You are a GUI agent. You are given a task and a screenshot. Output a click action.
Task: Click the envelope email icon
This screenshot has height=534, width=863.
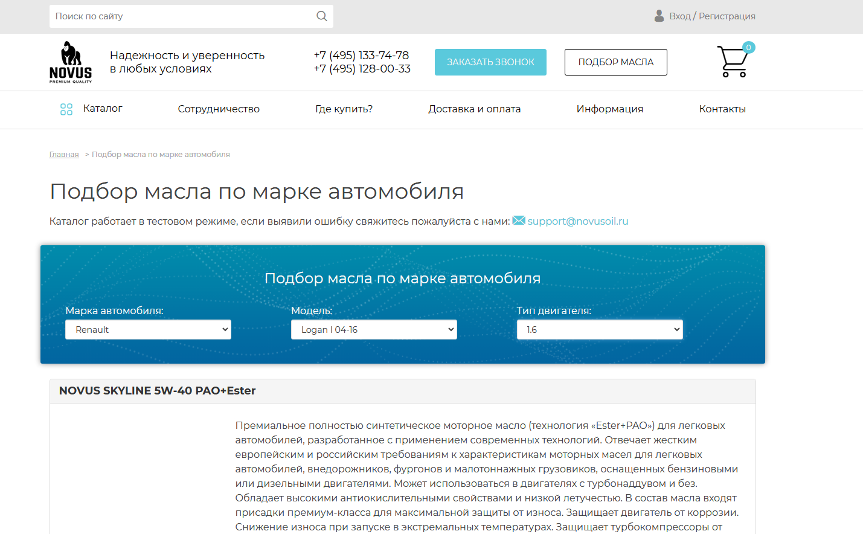coord(519,220)
